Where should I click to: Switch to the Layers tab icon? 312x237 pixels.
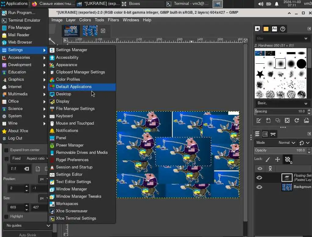[257, 134]
